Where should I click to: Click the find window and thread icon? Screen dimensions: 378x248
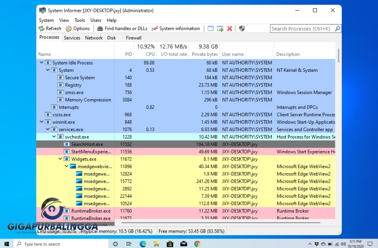tap(220, 29)
